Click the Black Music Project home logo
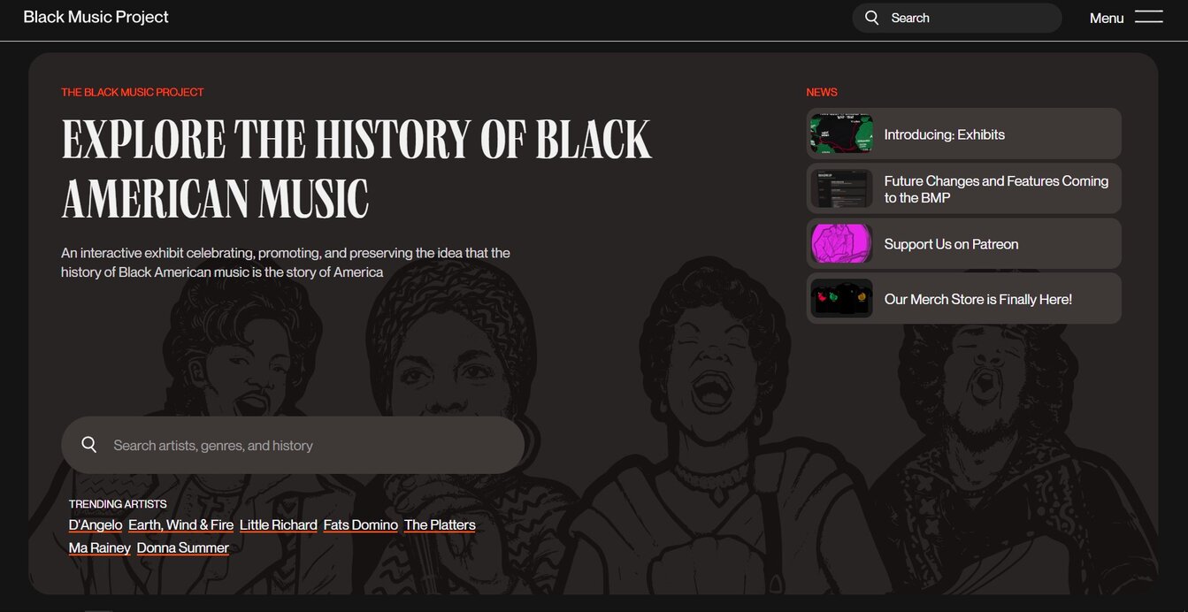Viewport: 1188px width, 612px height. pyautogui.click(x=96, y=16)
